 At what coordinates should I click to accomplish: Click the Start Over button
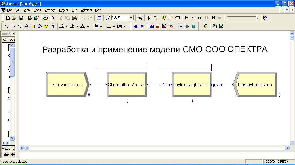point(213,18)
